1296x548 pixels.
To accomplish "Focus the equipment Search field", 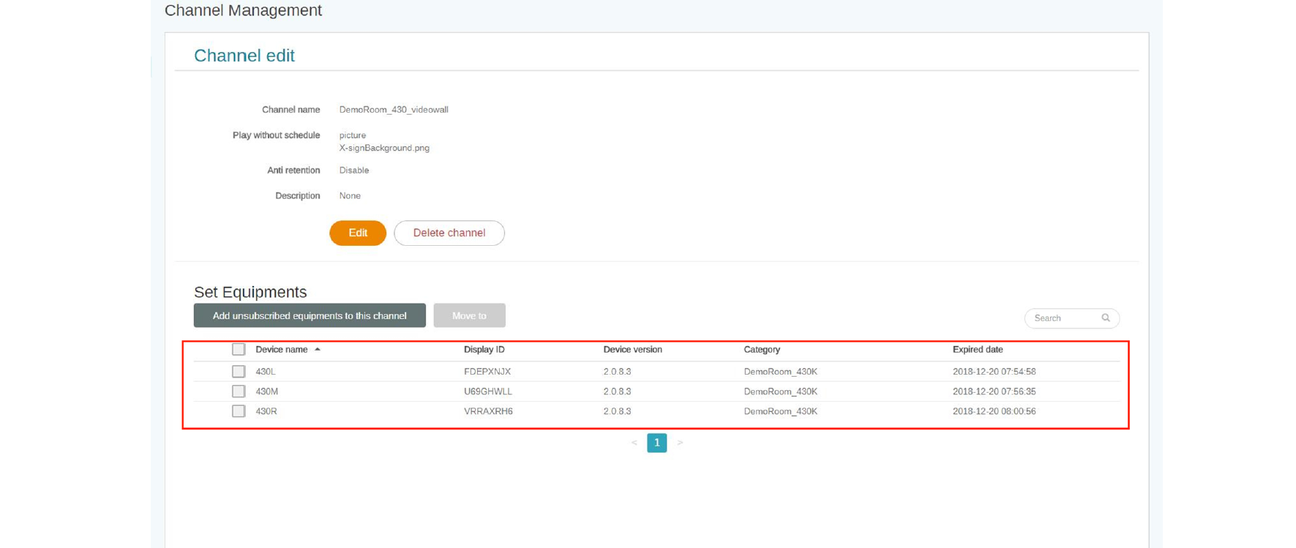I will point(1064,318).
